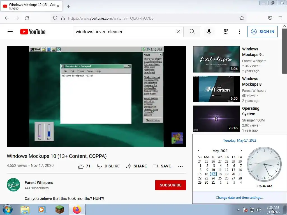Open the volume speaker tray icon

(259, 210)
